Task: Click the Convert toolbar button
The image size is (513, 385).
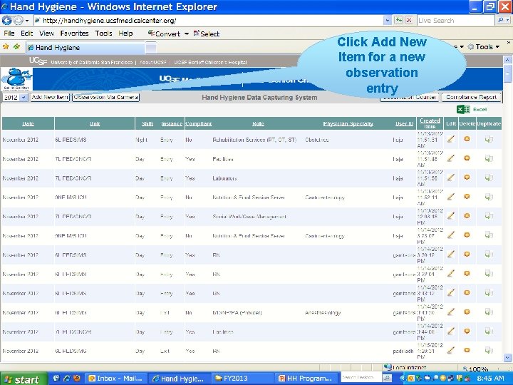Action: [164, 34]
